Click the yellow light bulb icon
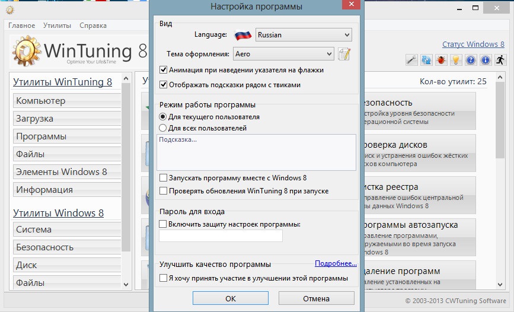This screenshot has height=312, width=514. pos(456,60)
